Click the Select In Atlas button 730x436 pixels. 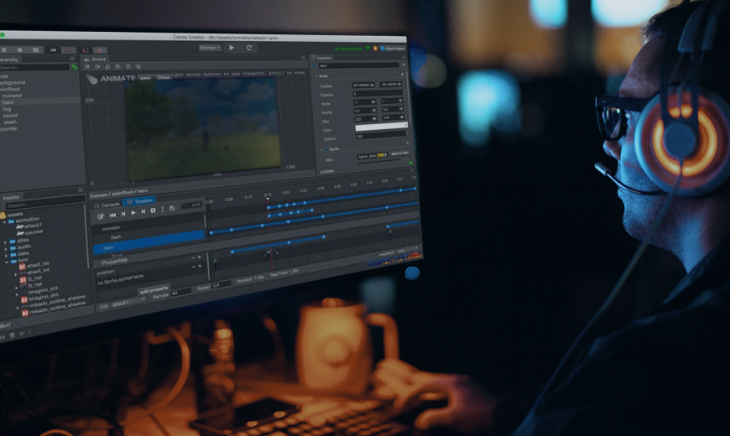400,153
